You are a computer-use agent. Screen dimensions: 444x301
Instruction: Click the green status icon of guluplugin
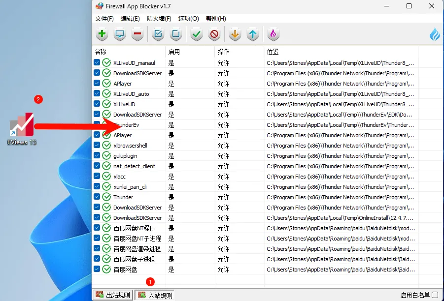coord(106,155)
